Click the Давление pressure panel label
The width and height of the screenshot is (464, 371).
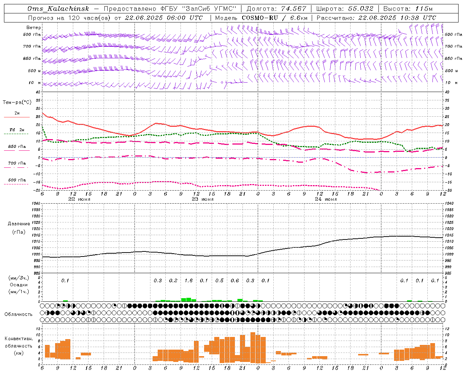[x=19, y=224]
